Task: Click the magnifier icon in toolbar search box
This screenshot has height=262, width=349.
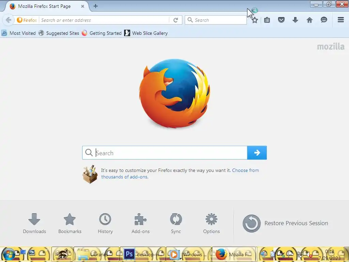Action: 190,20
